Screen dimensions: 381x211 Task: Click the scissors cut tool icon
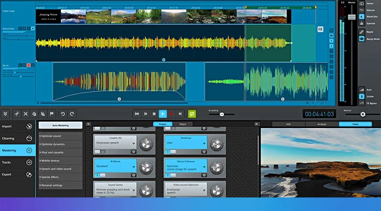[x=17, y=114]
